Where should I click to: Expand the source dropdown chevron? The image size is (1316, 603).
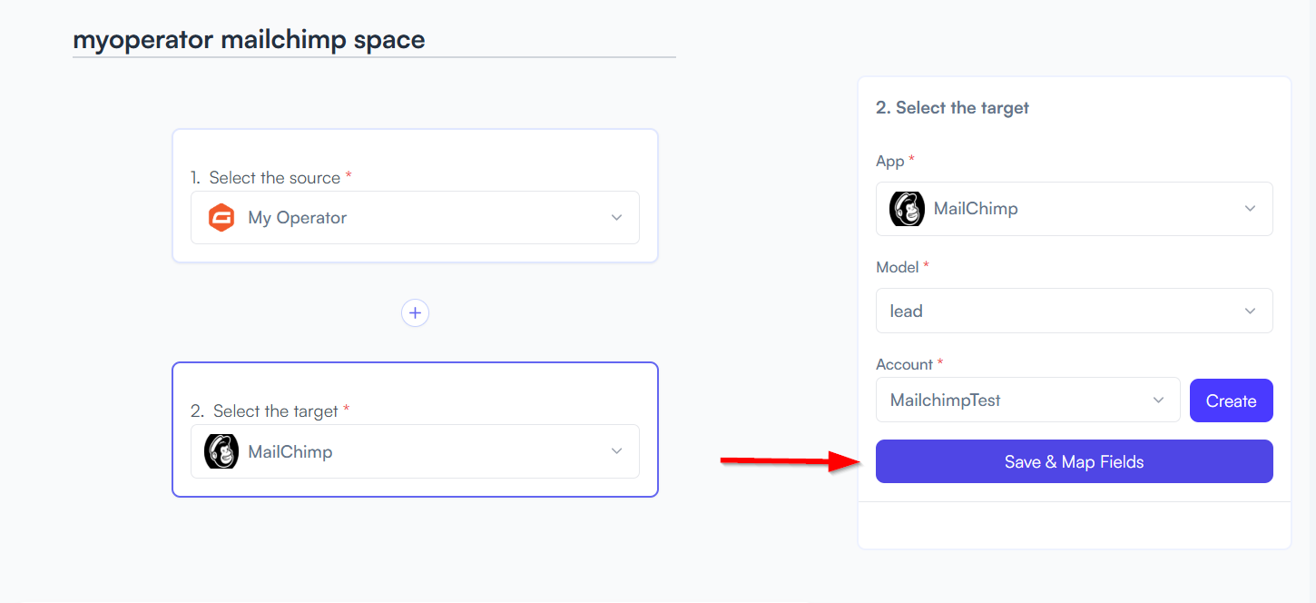pos(616,218)
